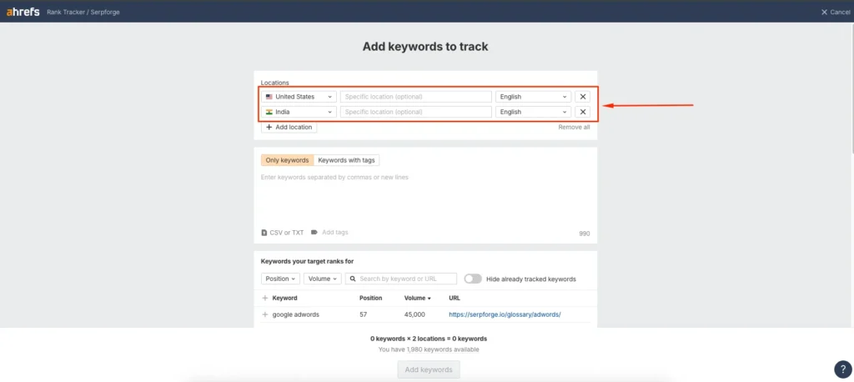Select the Only keywords tab

click(287, 160)
